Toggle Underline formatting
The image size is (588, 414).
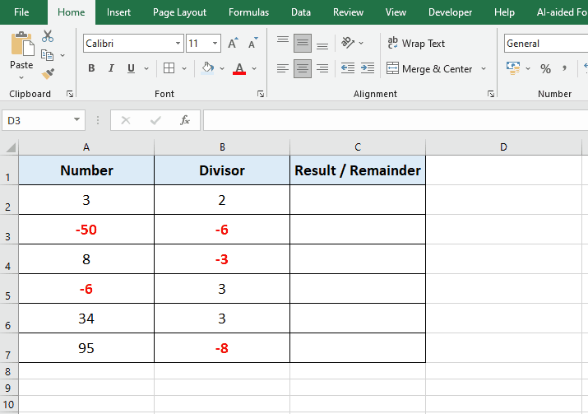point(131,68)
